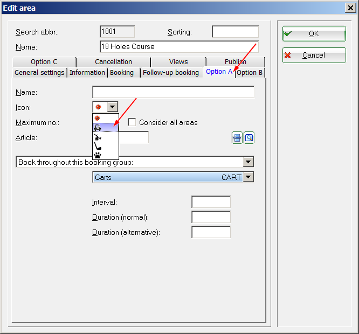
Task: Switch to the General settings tab
Action: (39, 73)
